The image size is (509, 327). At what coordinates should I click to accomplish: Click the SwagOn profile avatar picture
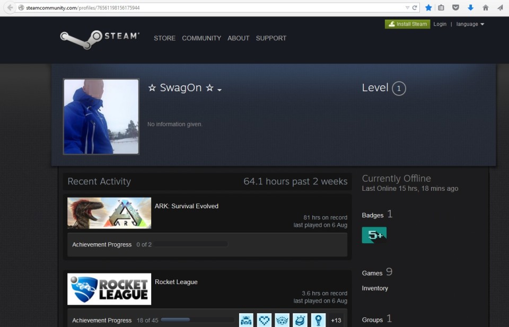tap(101, 117)
